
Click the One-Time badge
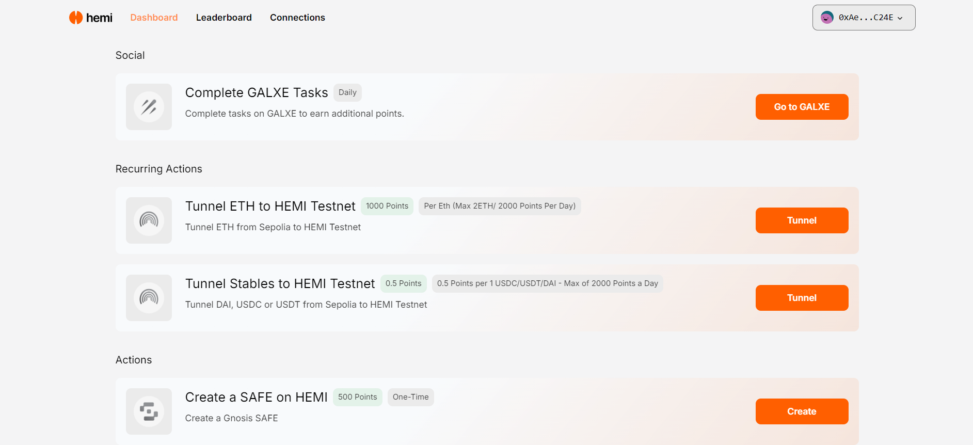pyautogui.click(x=411, y=397)
